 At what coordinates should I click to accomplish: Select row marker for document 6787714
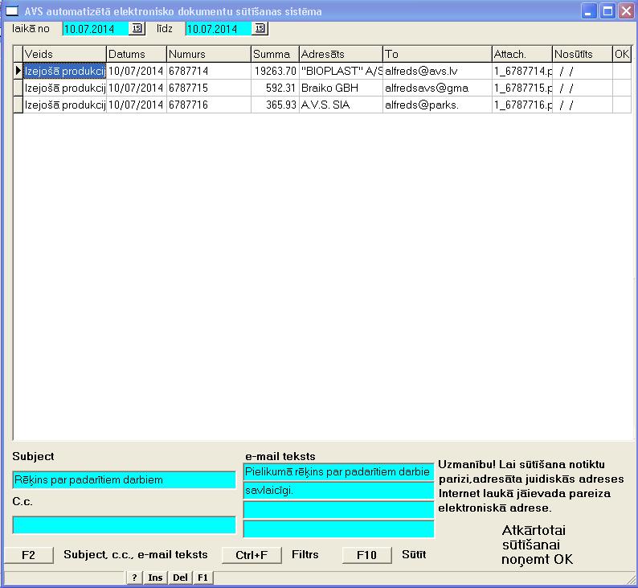coord(18,71)
